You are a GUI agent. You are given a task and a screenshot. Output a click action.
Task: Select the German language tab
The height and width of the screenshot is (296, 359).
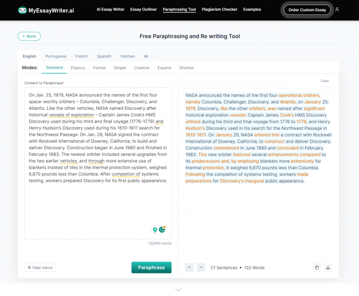click(x=128, y=56)
